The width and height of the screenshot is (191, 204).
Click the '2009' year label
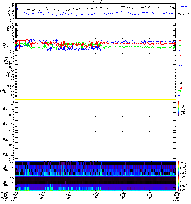click(x=4, y=200)
